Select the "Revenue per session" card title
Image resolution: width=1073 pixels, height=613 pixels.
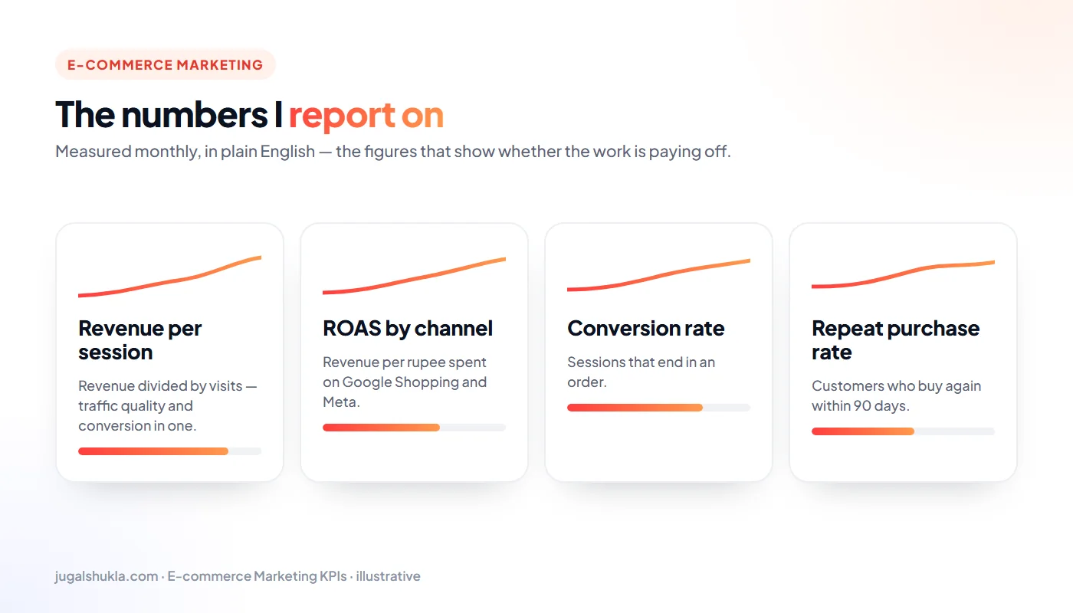(140, 340)
